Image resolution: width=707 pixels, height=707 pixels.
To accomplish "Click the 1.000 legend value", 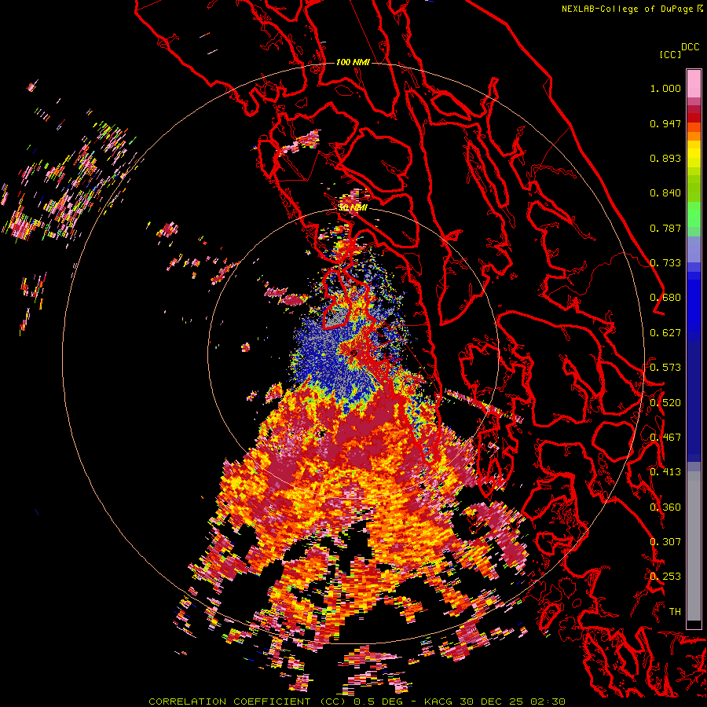I will click(x=665, y=88).
